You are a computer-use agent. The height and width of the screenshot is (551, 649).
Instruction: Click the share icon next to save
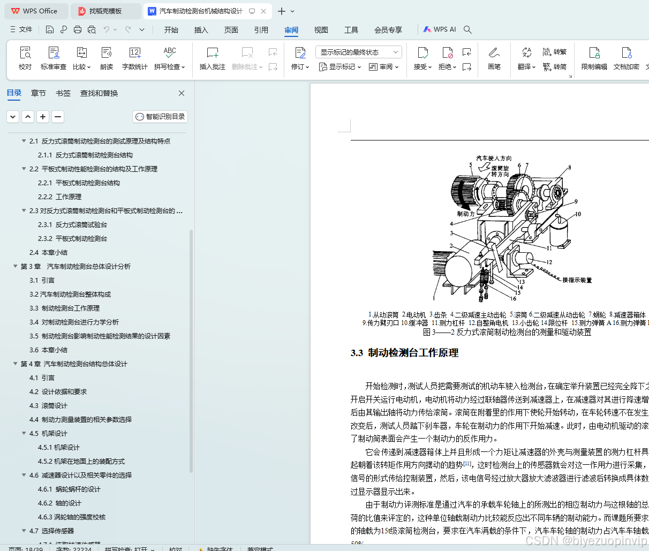[64, 29]
